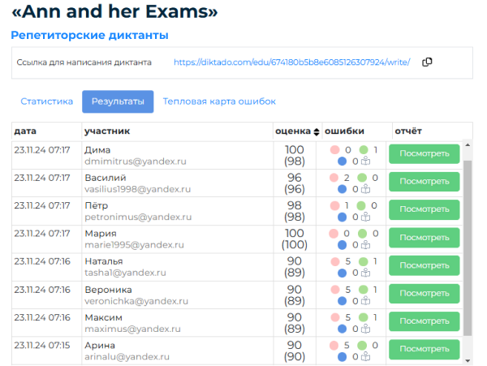Open the Результаты tab
Image resolution: width=487 pixels, height=366 pixels.
point(118,101)
